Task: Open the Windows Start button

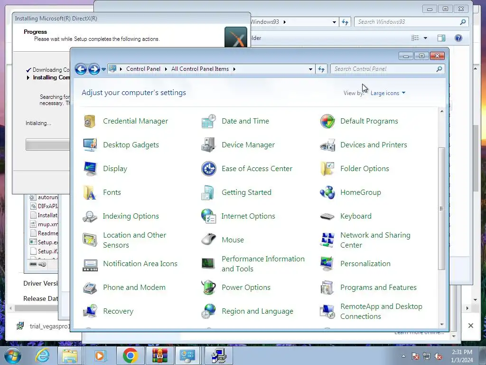Action: [12, 355]
